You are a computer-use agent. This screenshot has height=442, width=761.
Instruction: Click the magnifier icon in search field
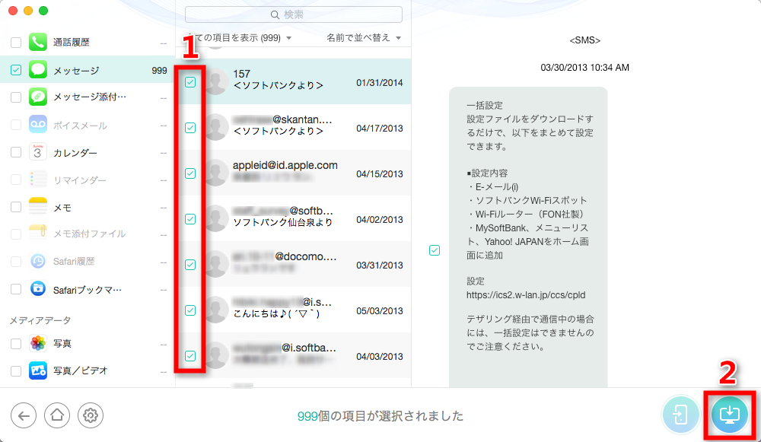[x=275, y=15]
